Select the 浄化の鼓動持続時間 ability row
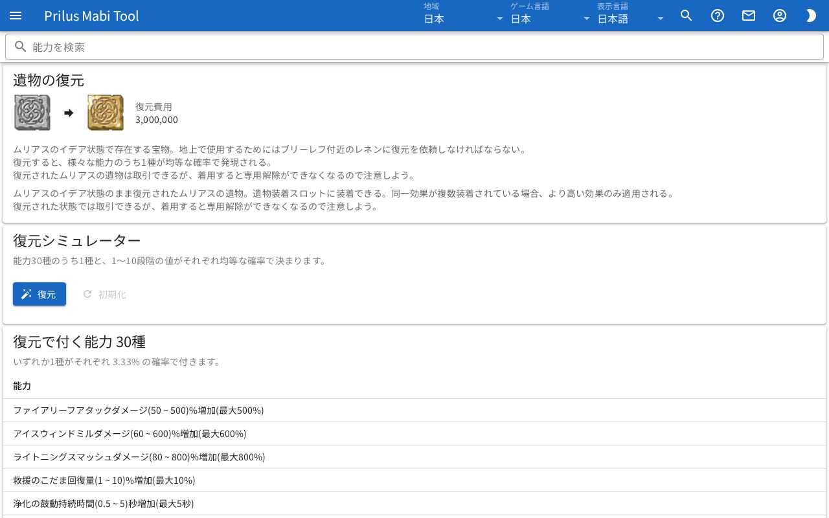The height and width of the screenshot is (518, 829). point(414,504)
